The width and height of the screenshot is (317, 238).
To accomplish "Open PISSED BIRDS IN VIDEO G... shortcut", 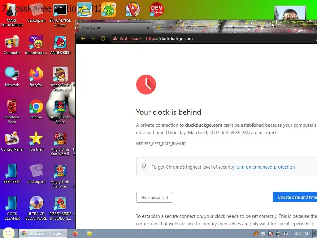I will (60, 208).
